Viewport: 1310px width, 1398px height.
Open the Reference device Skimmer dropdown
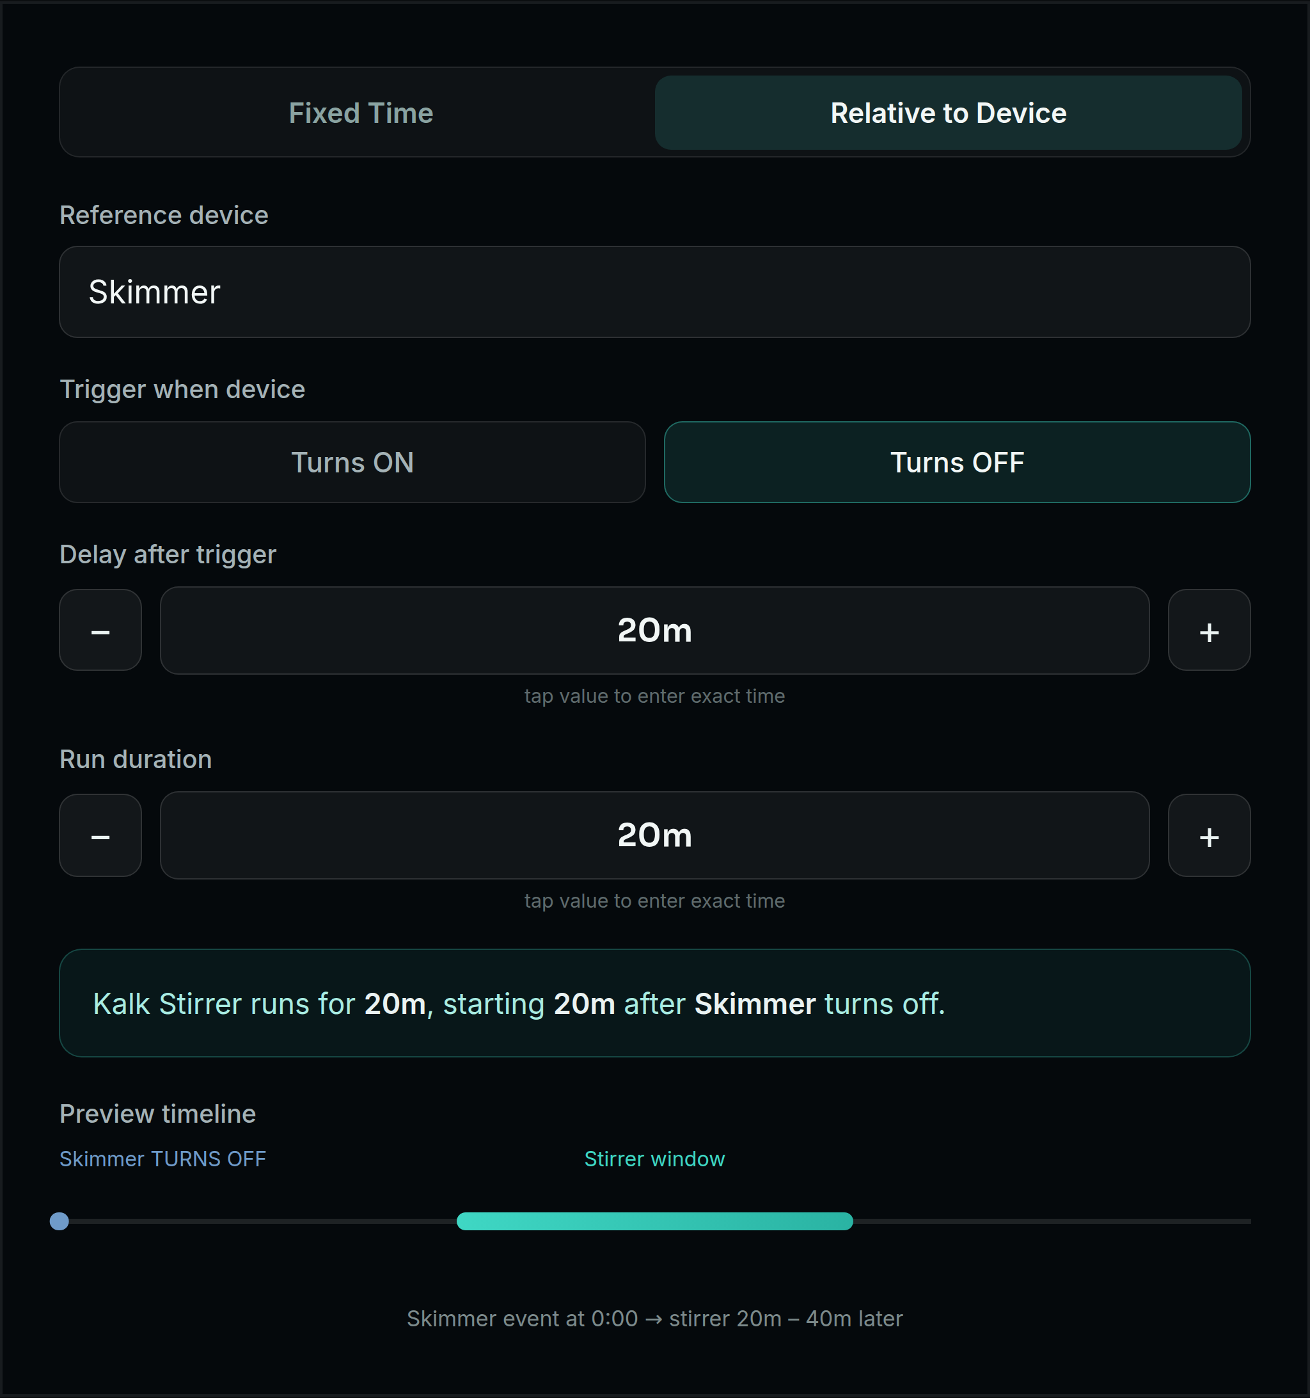point(654,292)
